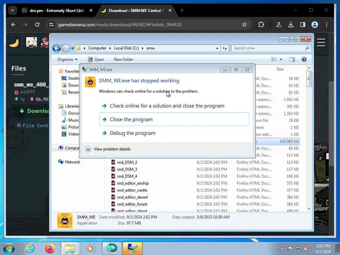Click Close the program option
Screen dimensions: 340x255
coord(174,119)
